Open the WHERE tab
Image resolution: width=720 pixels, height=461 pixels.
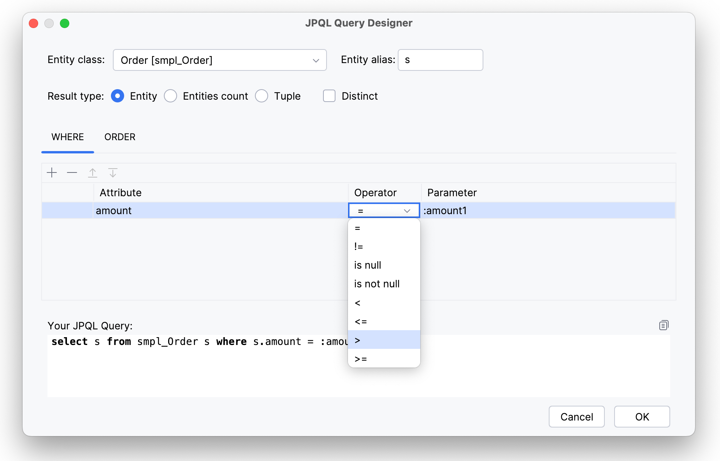pos(68,137)
